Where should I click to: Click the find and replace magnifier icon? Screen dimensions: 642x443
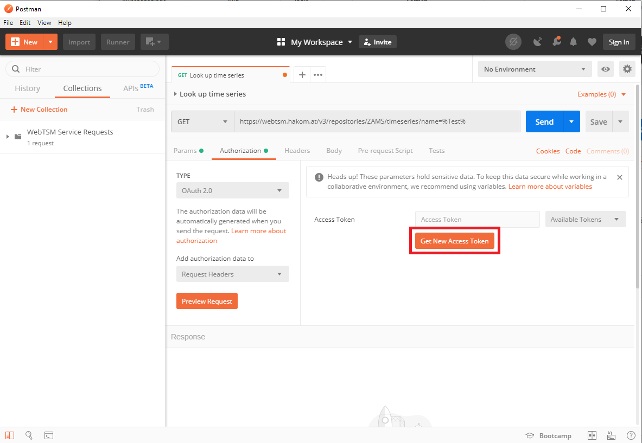[29, 435]
